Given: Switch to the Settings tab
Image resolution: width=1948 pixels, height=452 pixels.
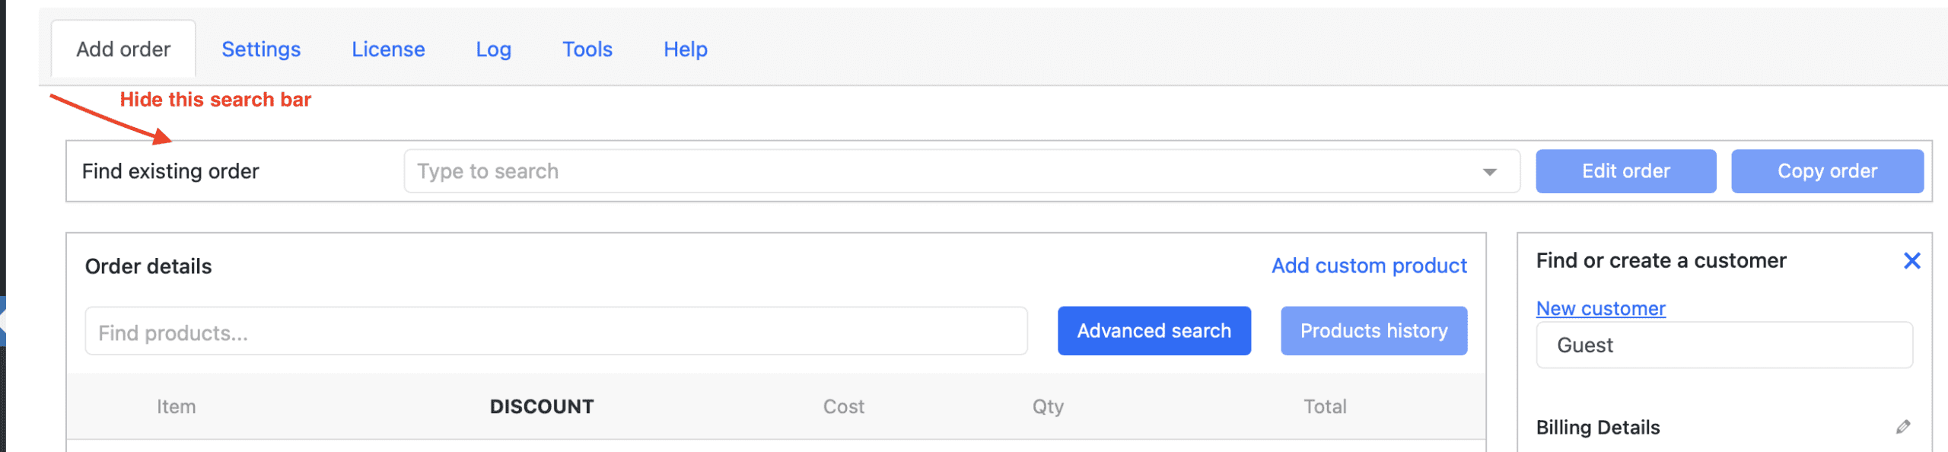Looking at the screenshot, I should point(260,49).
